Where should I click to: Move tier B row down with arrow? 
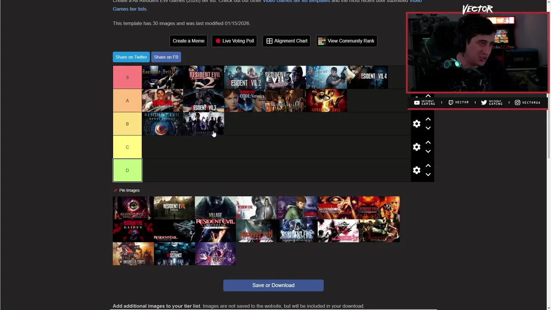[x=428, y=128]
